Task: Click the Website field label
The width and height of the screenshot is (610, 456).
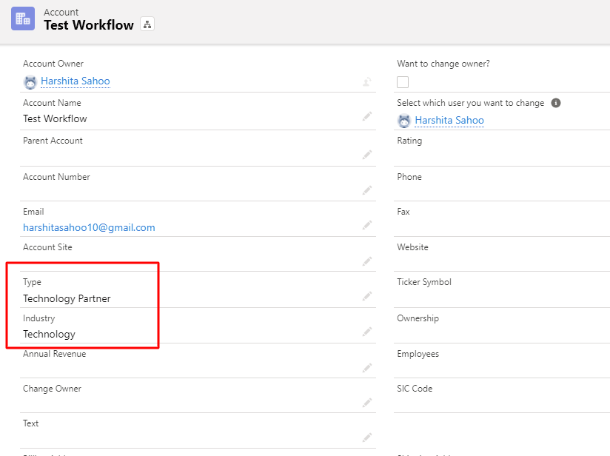Action: point(412,247)
